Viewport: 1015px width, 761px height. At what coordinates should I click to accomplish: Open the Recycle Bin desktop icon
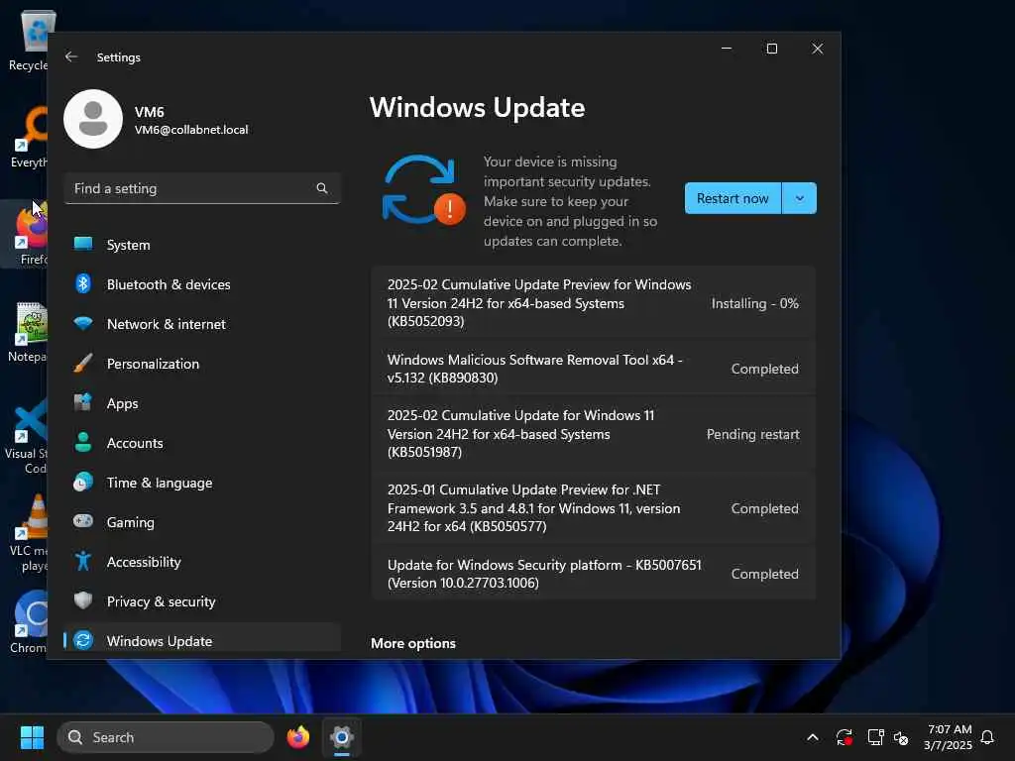[x=29, y=40]
